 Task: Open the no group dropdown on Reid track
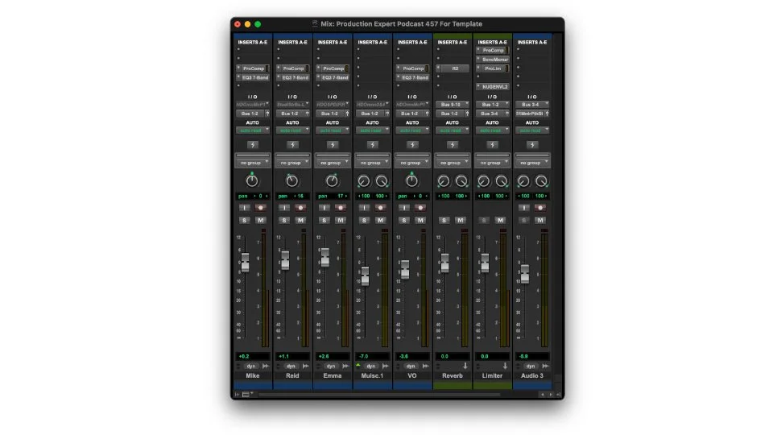(x=292, y=162)
